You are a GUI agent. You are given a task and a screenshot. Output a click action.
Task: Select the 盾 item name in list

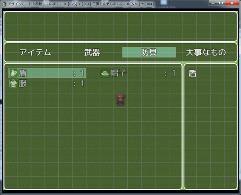tap(23, 73)
